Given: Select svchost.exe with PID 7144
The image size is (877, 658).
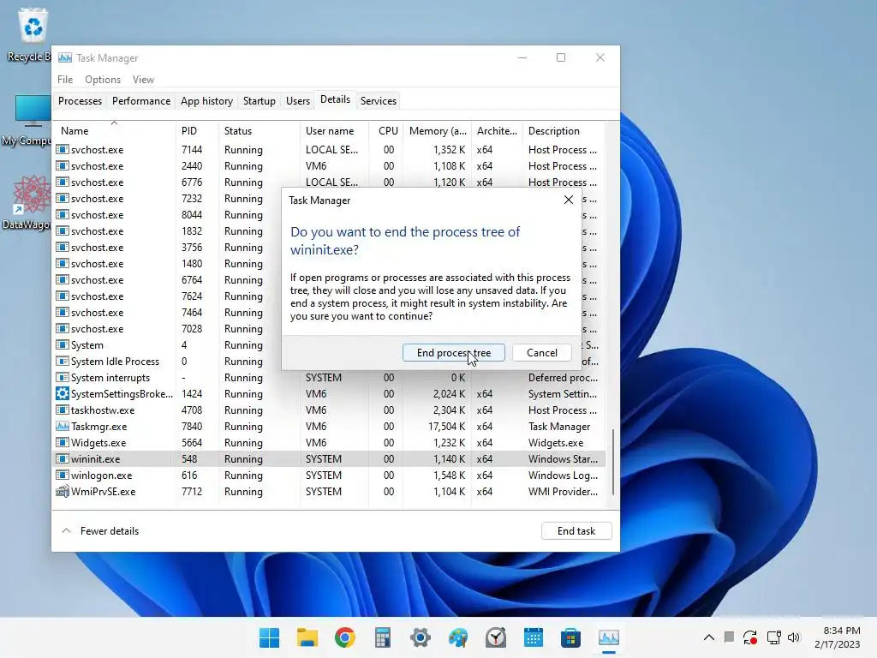Looking at the screenshot, I should (329, 149).
